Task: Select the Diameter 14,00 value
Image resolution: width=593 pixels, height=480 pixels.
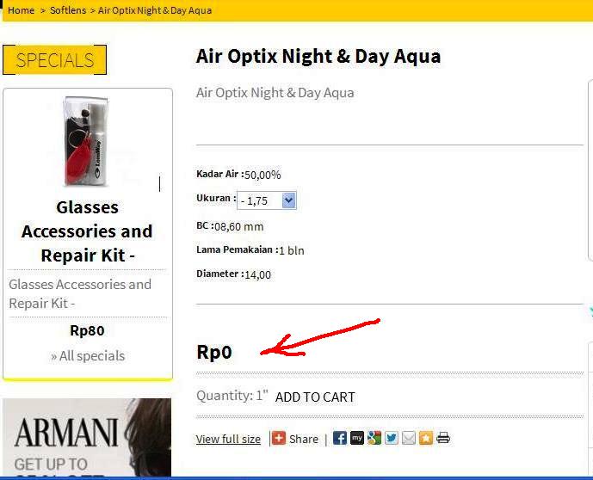Action: point(258,274)
